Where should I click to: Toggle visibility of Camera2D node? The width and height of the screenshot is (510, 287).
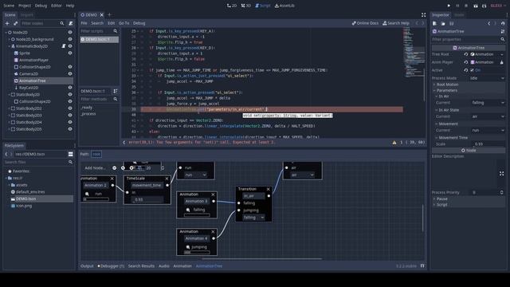click(70, 74)
